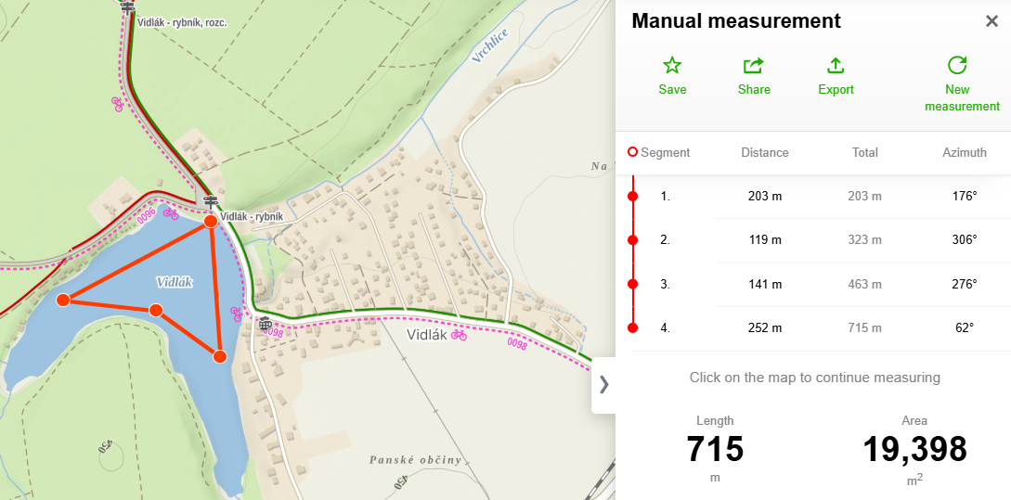Click the bicycle icon on route 0096
This screenshot has height=500, width=1011.
click(171, 213)
